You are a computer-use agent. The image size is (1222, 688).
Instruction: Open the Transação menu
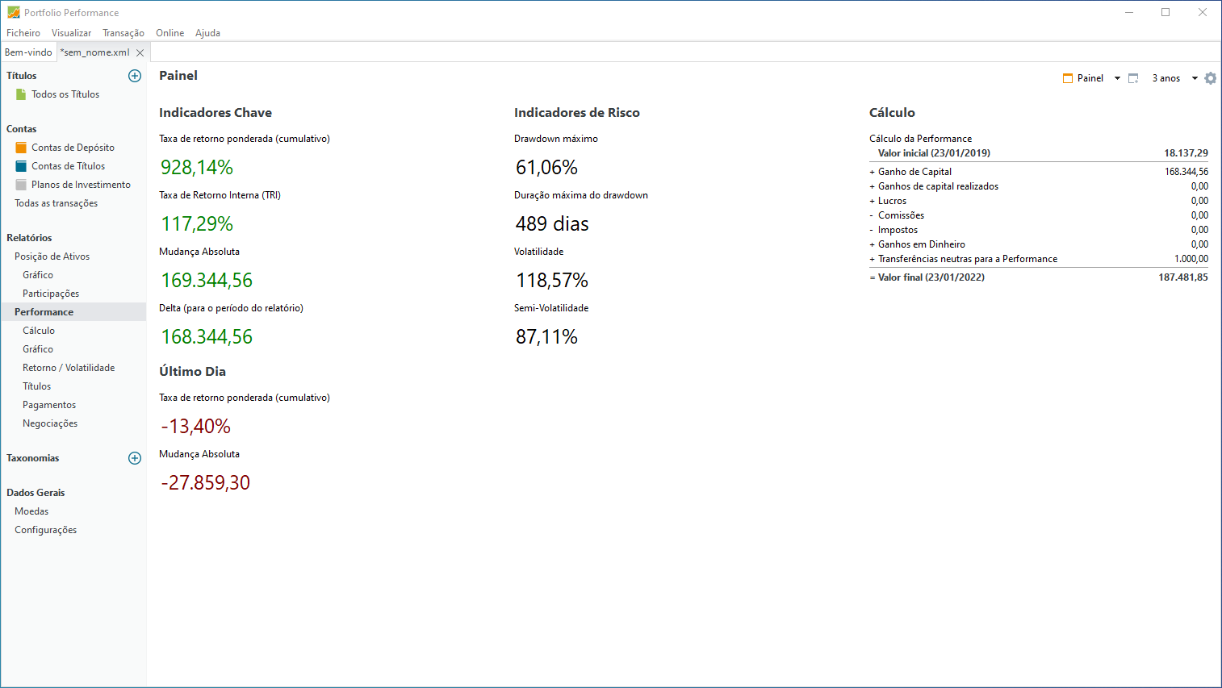(x=123, y=33)
